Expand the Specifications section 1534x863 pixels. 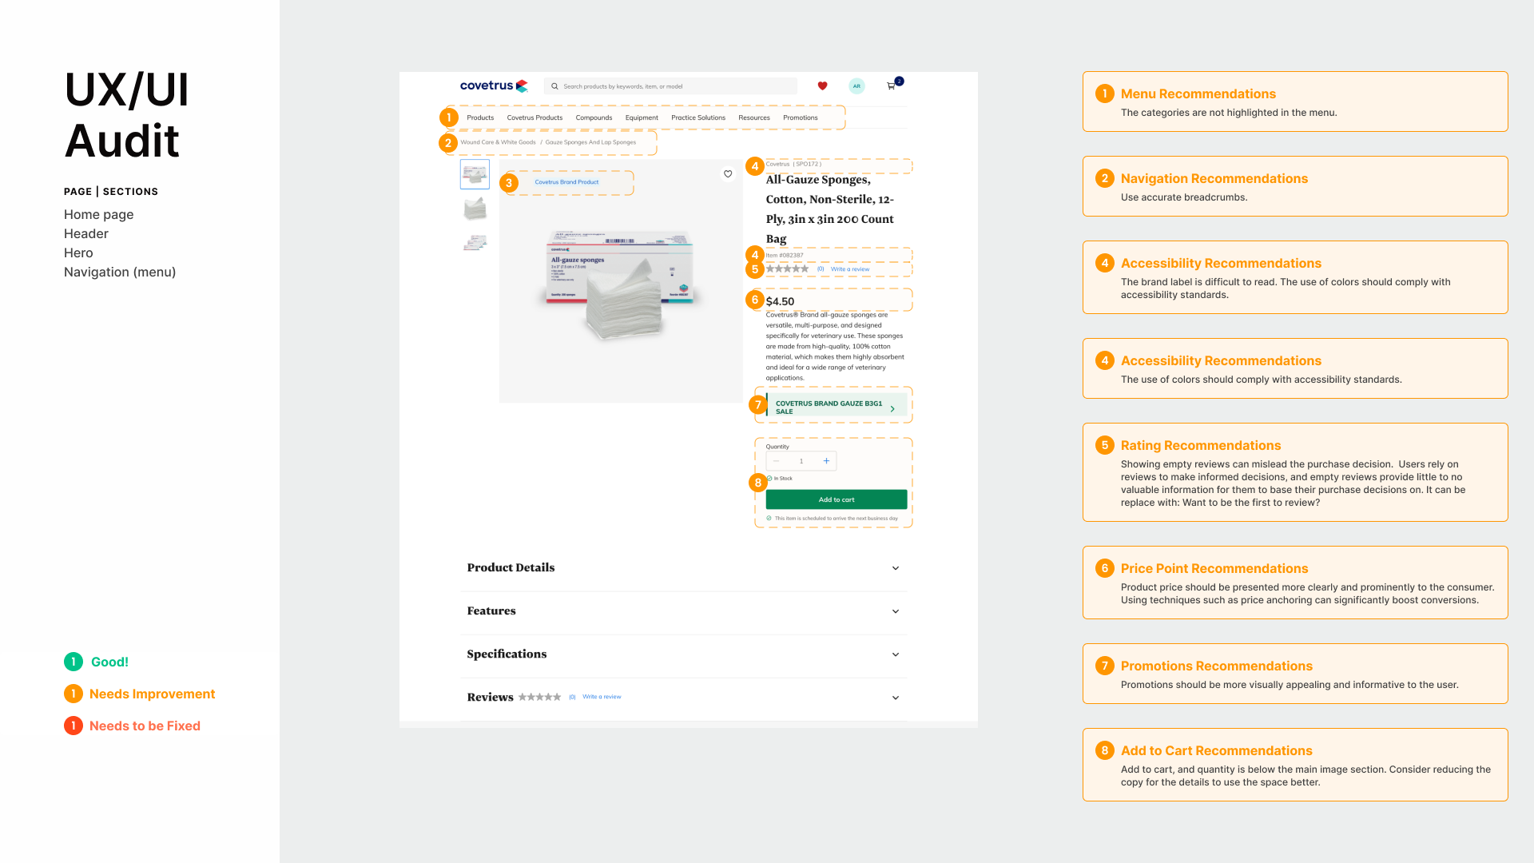coord(684,654)
